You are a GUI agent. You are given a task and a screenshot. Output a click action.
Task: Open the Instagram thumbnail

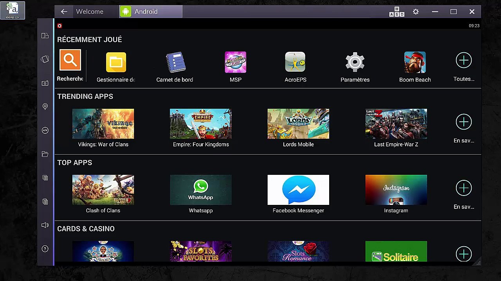click(x=396, y=190)
